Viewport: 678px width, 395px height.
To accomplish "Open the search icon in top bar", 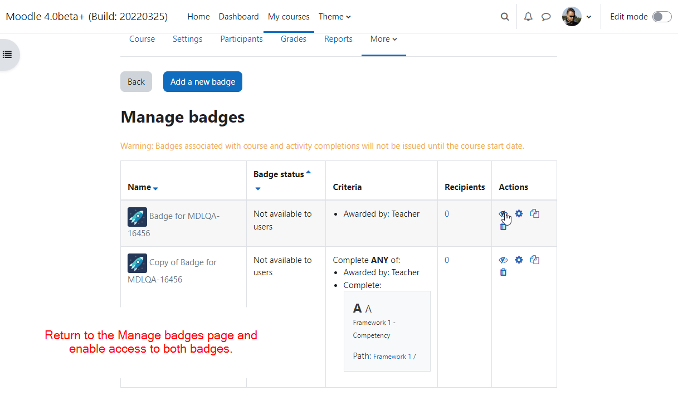I will click(505, 17).
